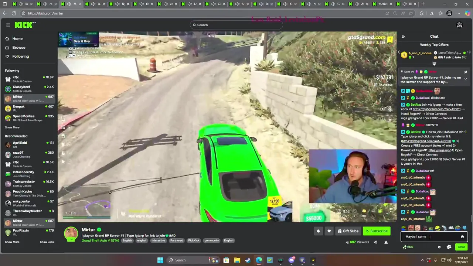Open influencercity recommended channel
Screen dimensions: 473x266
(x=29, y=174)
